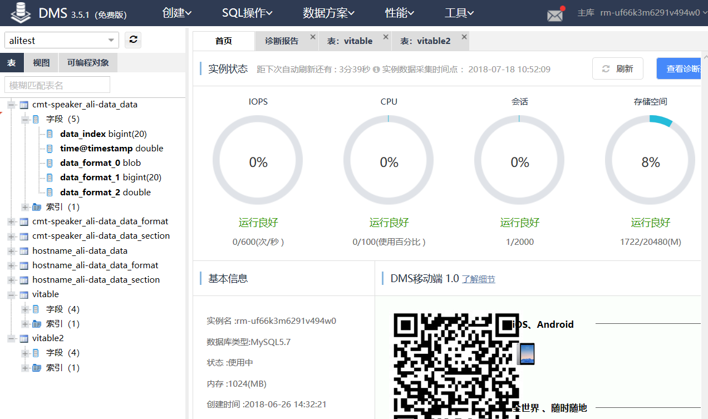The image size is (708, 419).
Task: Click table icon of hostname_ali-data_data_section
Action: 23,280
